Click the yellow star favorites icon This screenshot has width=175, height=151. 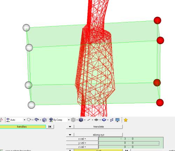click(126, 120)
